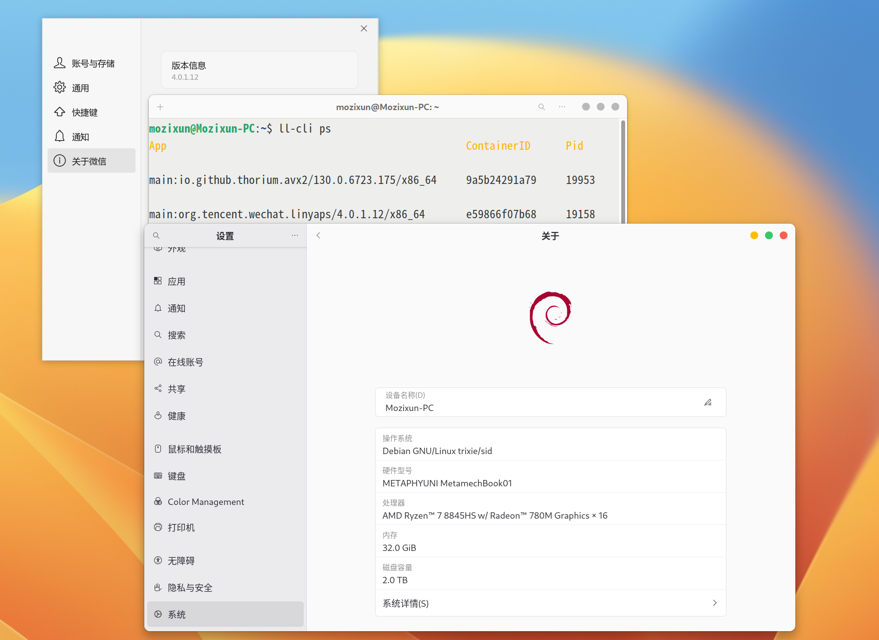Click pid 19953 in terminal
Screen dimensions: 879x640
point(580,180)
